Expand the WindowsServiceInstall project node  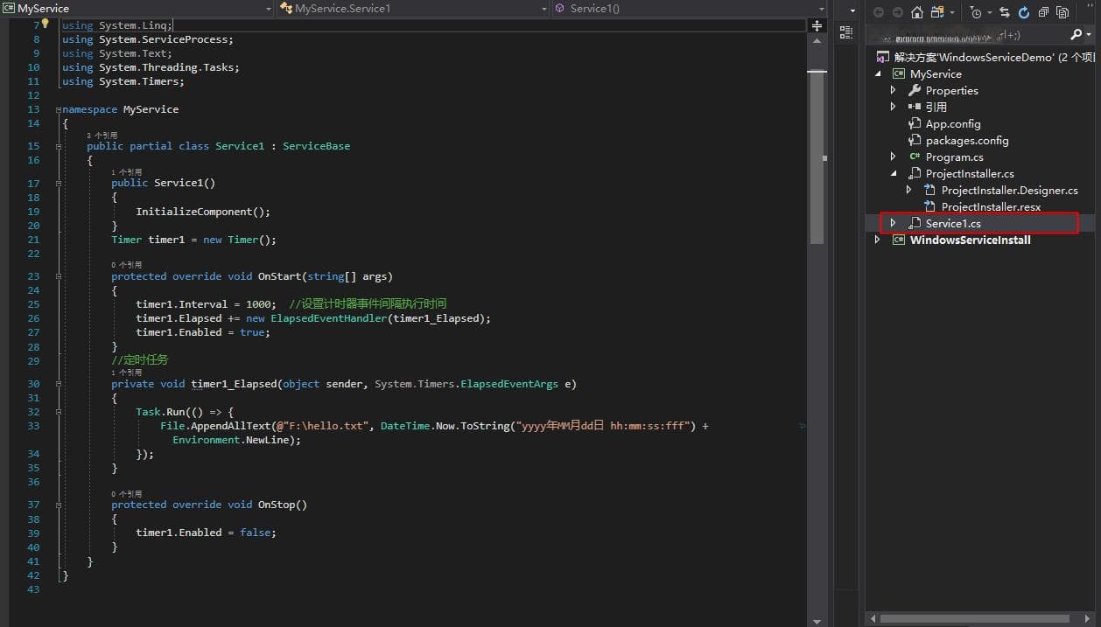878,240
